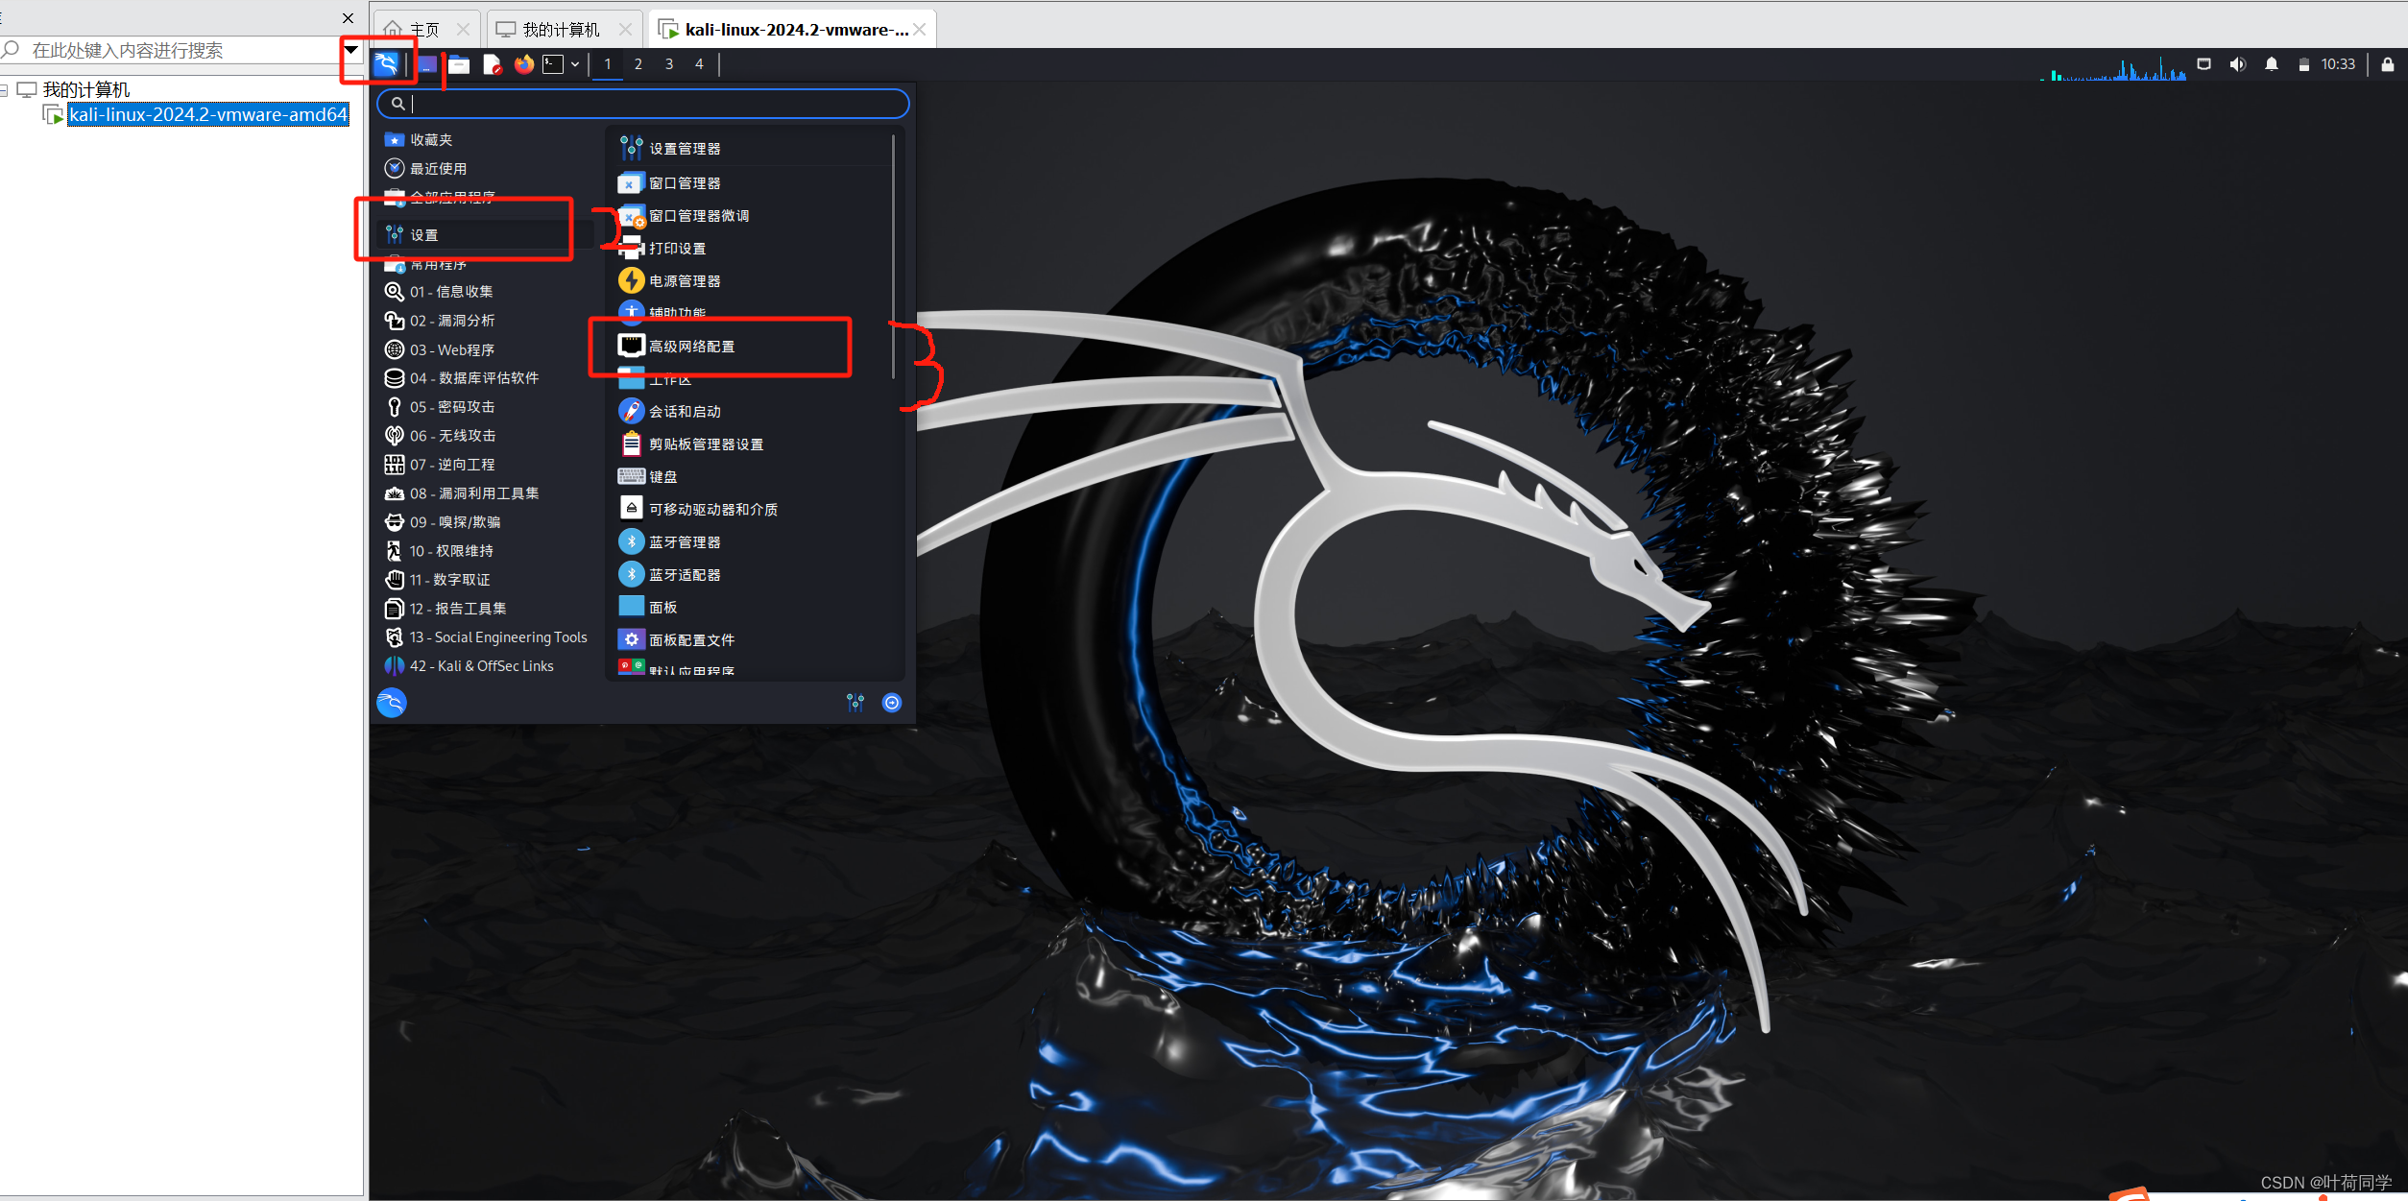Open 可移动驱动器和介质
2408x1201 pixels.
753,510
